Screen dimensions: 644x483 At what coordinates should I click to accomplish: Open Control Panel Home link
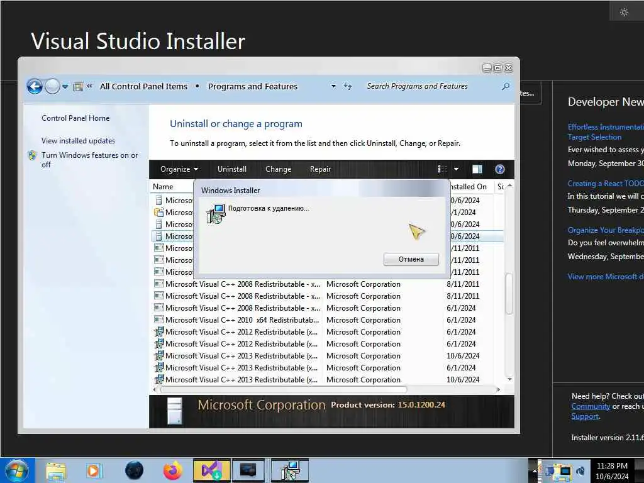(75, 118)
